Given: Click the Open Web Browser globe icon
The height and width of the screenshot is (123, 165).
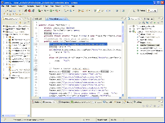Looking at the screenshot, I should (x=117, y=11).
